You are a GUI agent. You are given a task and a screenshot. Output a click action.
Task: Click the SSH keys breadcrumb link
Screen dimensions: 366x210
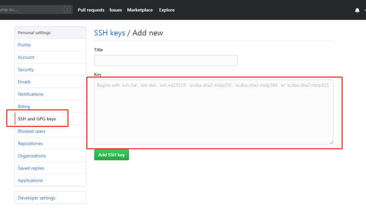pyautogui.click(x=109, y=33)
